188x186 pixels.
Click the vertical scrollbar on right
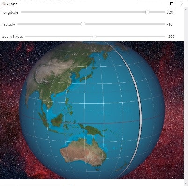(x=185, y=97)
